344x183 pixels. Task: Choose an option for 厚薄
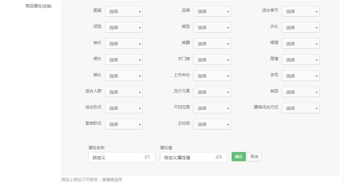300,60
